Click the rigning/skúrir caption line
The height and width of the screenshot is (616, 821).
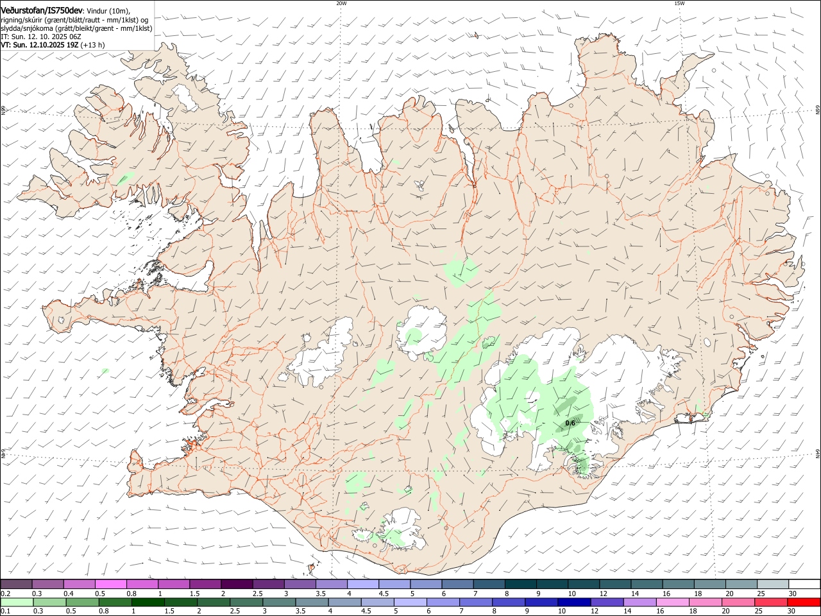pyautogui.click(x=74, y=20)
